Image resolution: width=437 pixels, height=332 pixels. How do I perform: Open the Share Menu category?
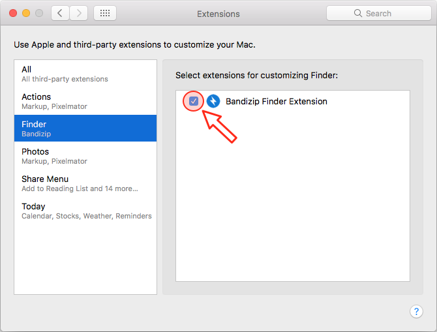coord(85,183)
